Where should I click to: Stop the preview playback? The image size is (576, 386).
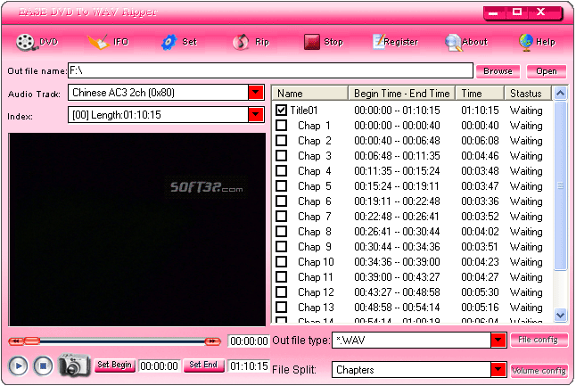[43, 366]
